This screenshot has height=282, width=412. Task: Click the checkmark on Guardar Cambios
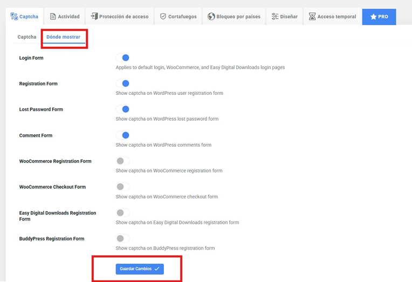tap(157, 269)
